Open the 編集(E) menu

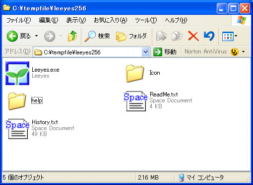tap(49, 20)
